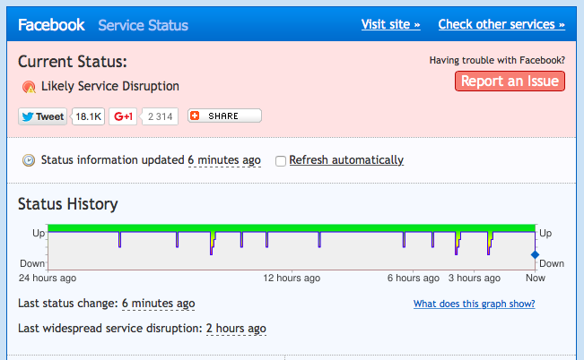Screen dimensions: 584x360
Task: Click the Having trouble with Facebook text
Action: point(497,60)
